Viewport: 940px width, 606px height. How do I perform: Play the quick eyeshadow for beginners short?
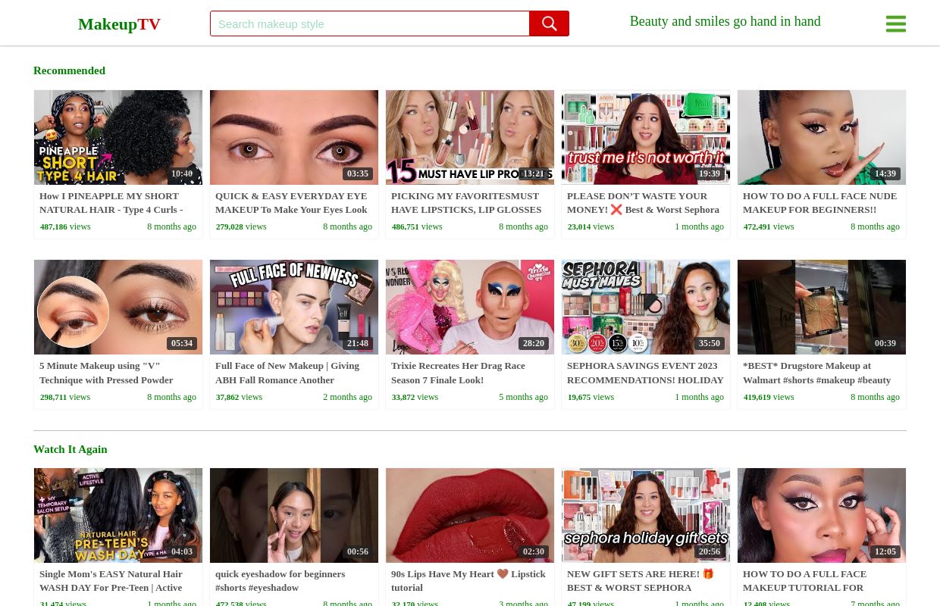tap(294, 515)
